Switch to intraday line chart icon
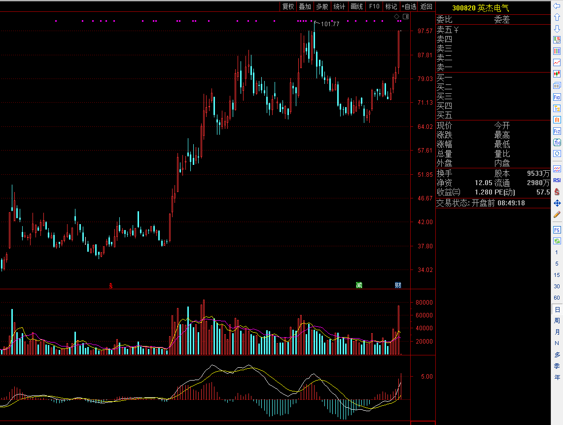 [x=557, y=63]
